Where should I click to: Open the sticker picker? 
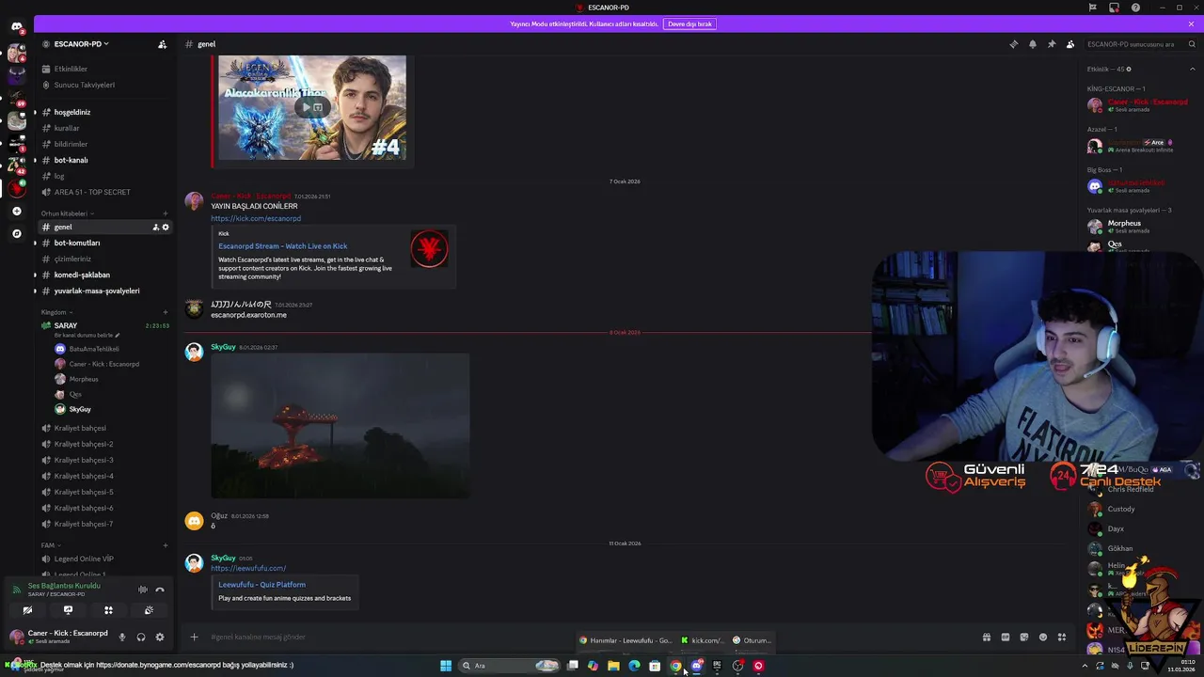[1023, 637]
